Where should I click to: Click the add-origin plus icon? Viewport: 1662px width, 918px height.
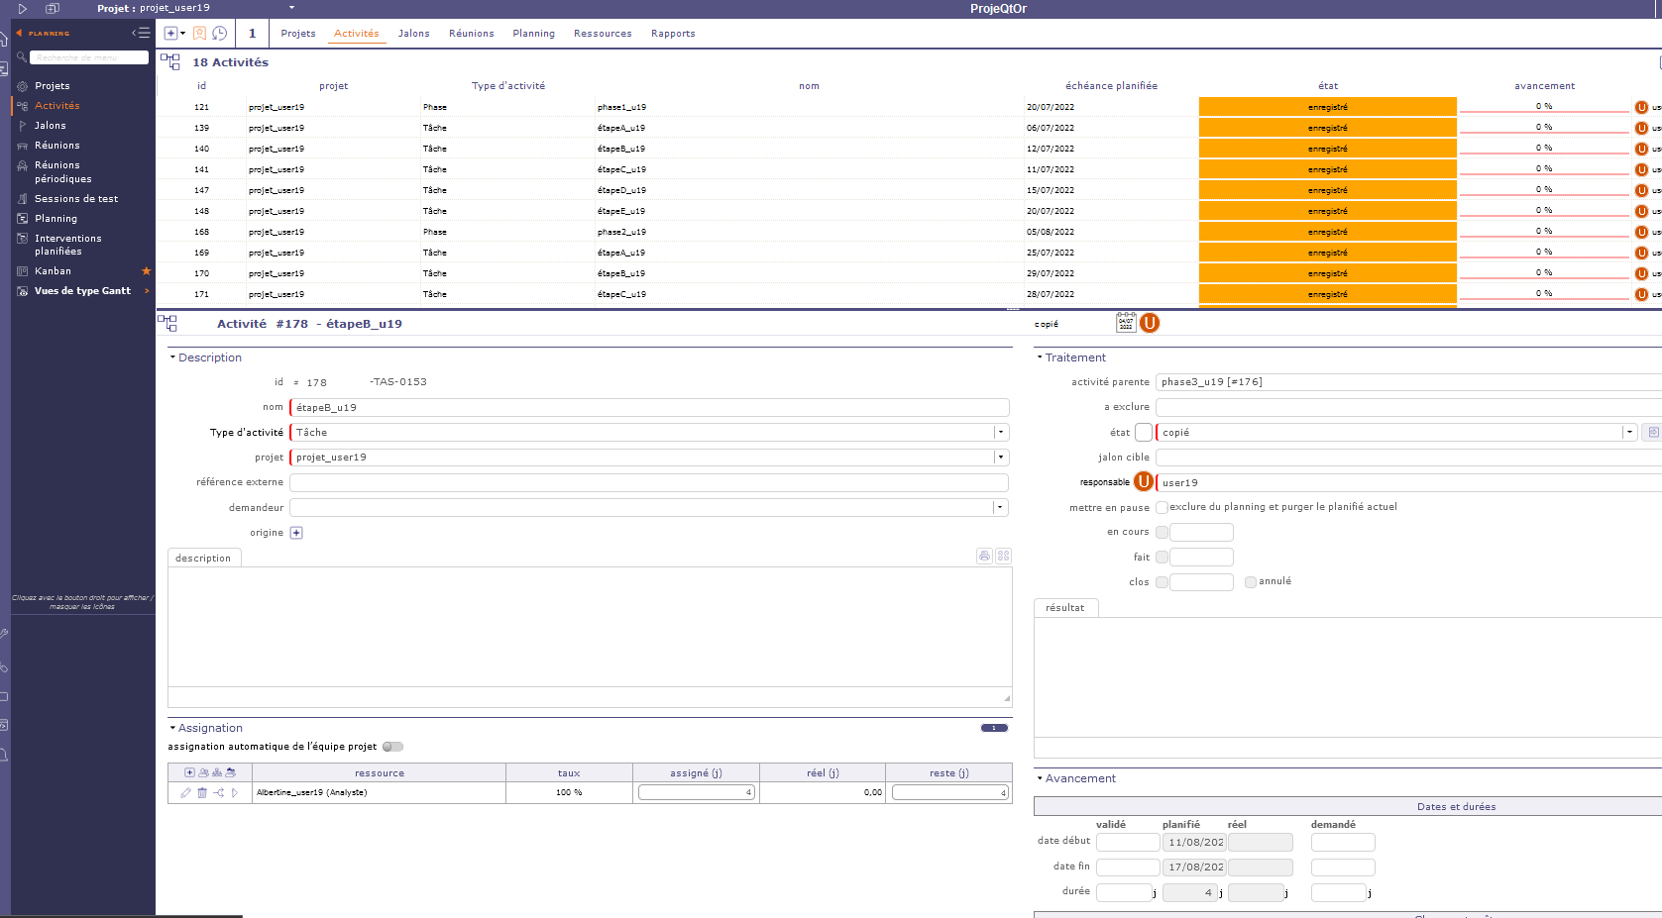[x=296, y=533]
